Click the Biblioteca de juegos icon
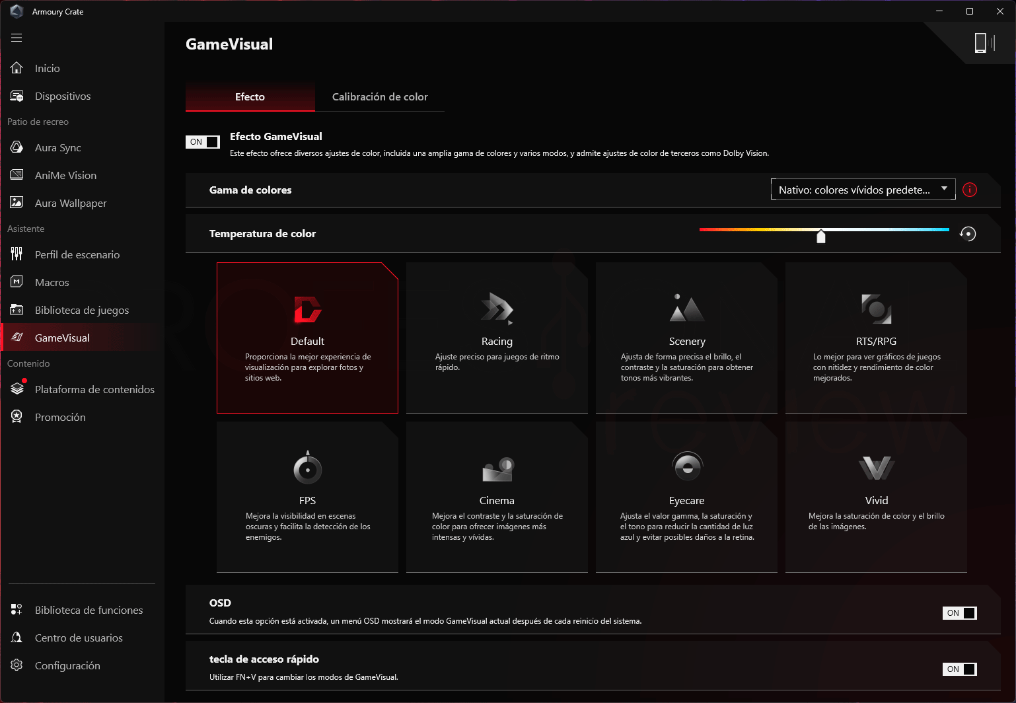 (17, 310)
